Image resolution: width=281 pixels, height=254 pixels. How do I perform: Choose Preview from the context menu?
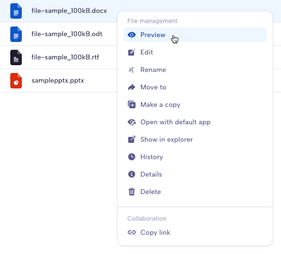click(195, 35)
